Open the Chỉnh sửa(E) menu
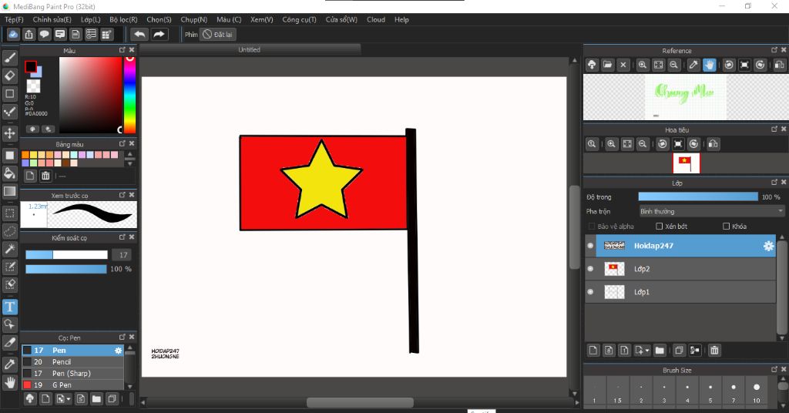This screenshot has height=413, width=789. pyautogui.click(x=52, y=19)
